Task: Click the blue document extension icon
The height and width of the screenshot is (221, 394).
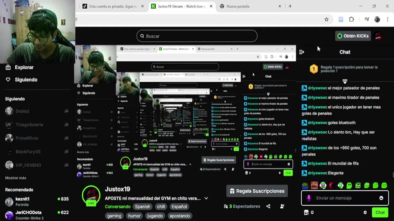Action: [x=341, y=19]
